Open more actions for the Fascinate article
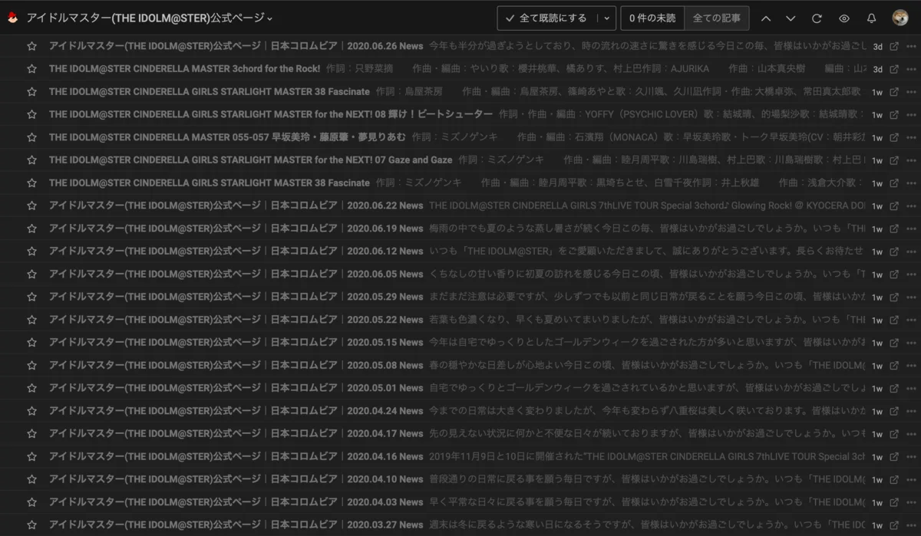 [x=912, y=91]
